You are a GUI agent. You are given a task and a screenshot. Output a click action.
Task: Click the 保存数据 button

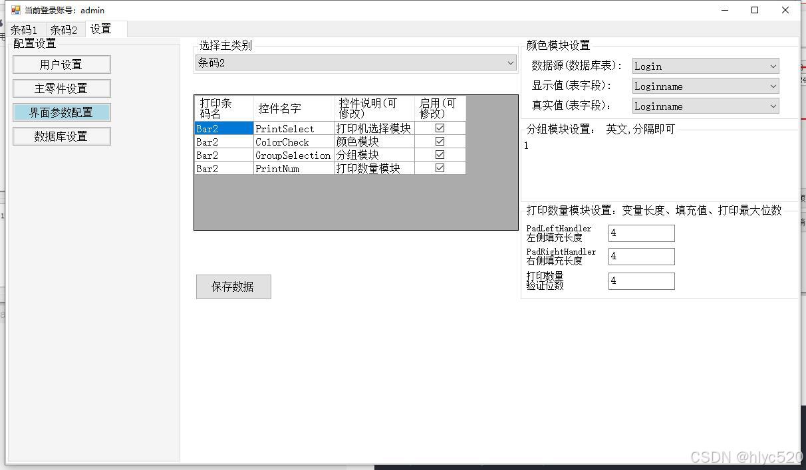[233, 287]
